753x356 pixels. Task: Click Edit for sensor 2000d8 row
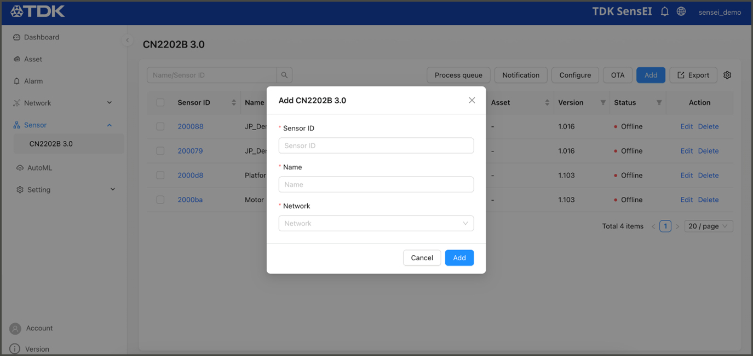pos(687,176)
